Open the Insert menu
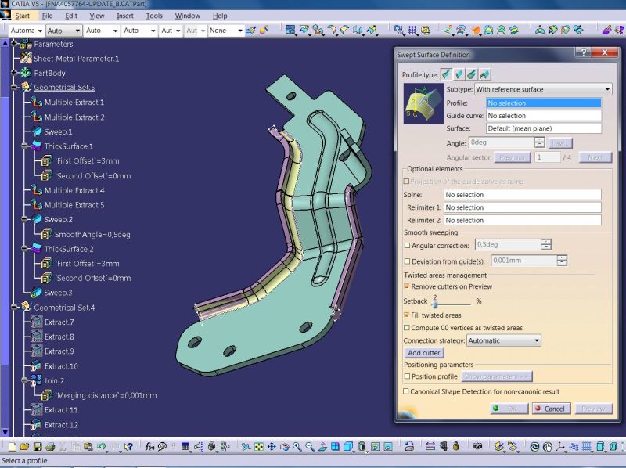This screenshot has height=468, width=626. pyautogui.click(x=125, y=16)
